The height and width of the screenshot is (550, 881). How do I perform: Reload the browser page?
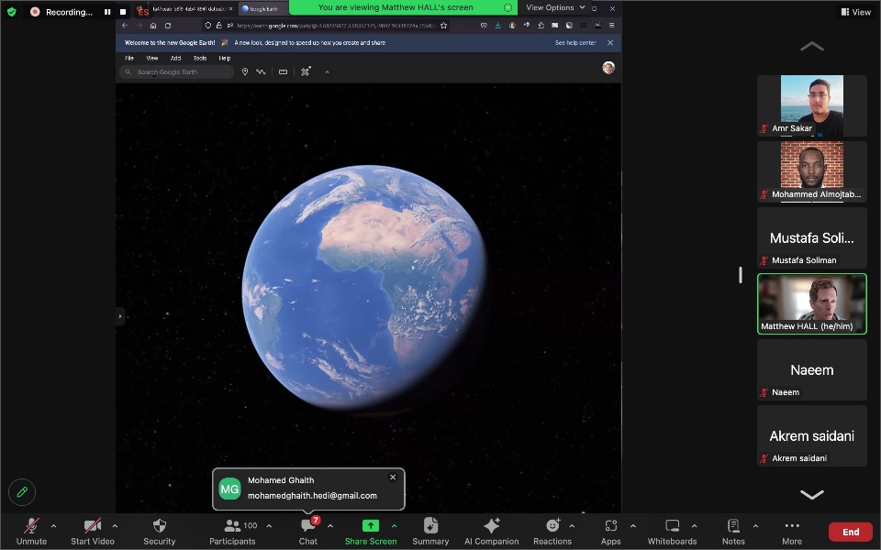[x=168, y=26]
